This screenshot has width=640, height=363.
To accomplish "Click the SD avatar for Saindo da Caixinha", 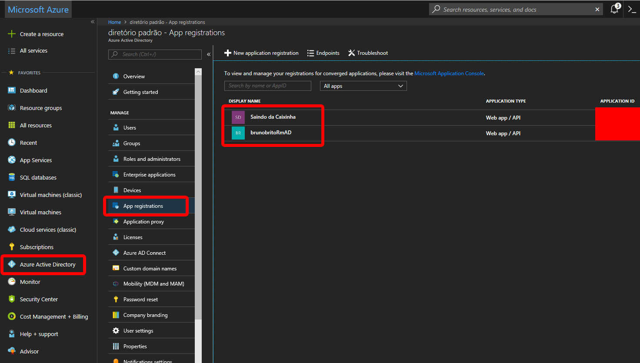I will tap(238, 117).
